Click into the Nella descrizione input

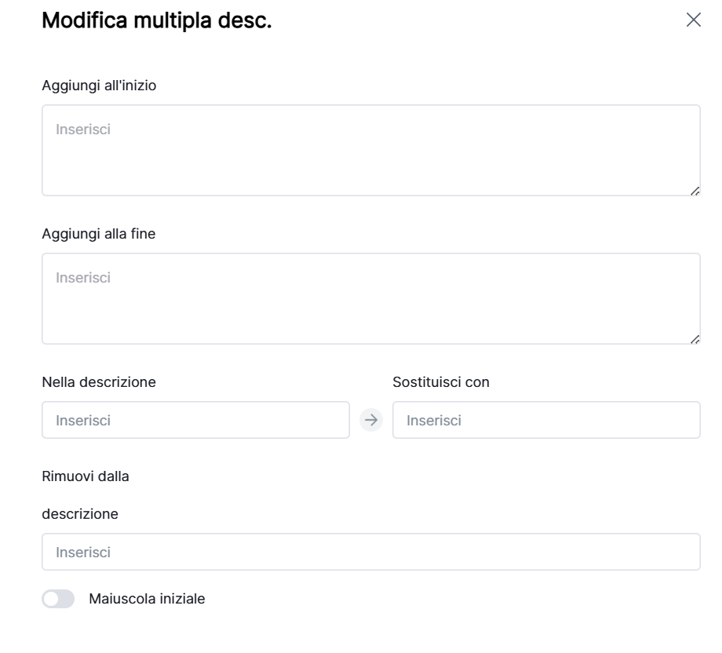coord(195,420)
